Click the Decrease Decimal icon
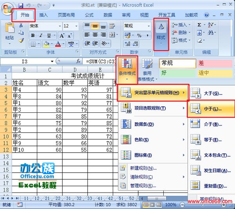 136,44
